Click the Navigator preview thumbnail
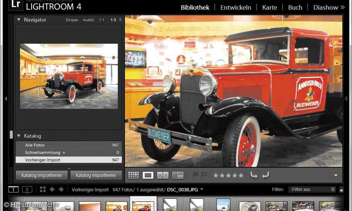352x211 pixels. pyautogui.click(x=69, y=76)
